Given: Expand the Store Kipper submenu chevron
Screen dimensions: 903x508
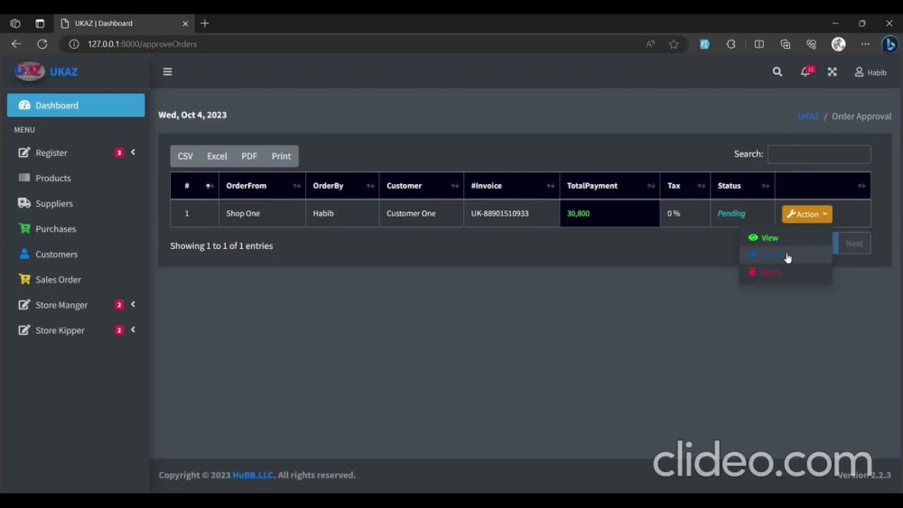Looking at the screenshot, I should click(133, 329).
